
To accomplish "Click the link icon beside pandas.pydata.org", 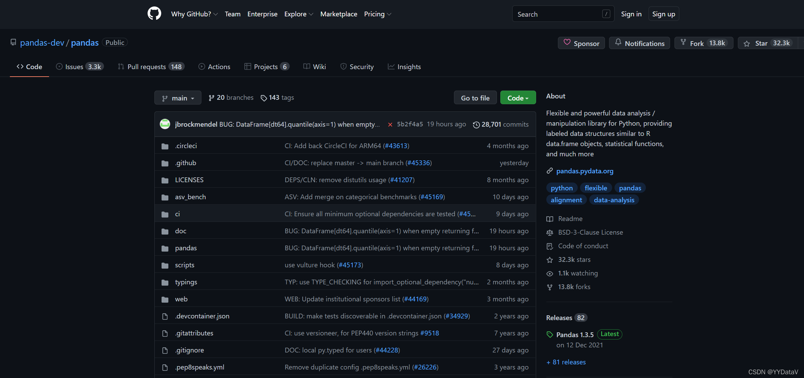I will 549,171.
